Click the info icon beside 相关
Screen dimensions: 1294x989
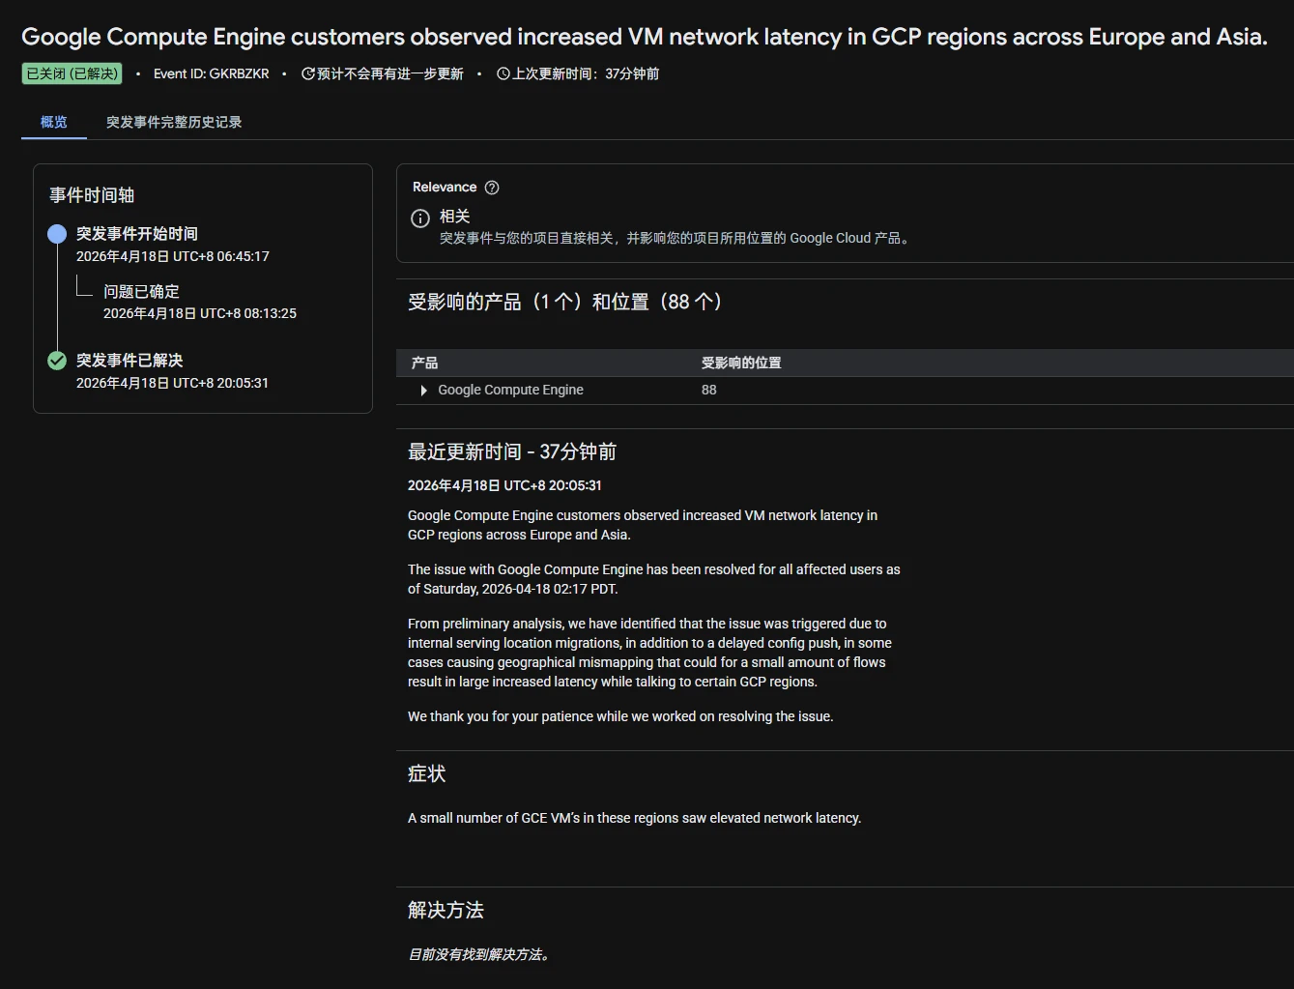click(x=420, y=218)
